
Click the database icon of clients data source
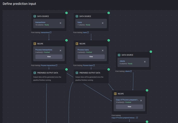click(x=119, y=55)
